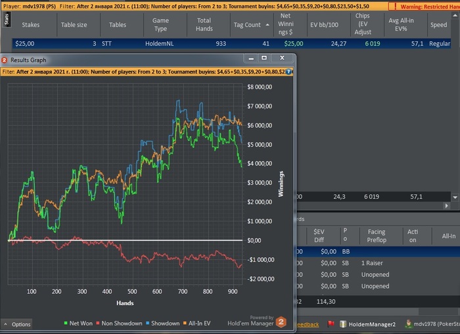Open the vertical Stats side tab

point(7,19)
